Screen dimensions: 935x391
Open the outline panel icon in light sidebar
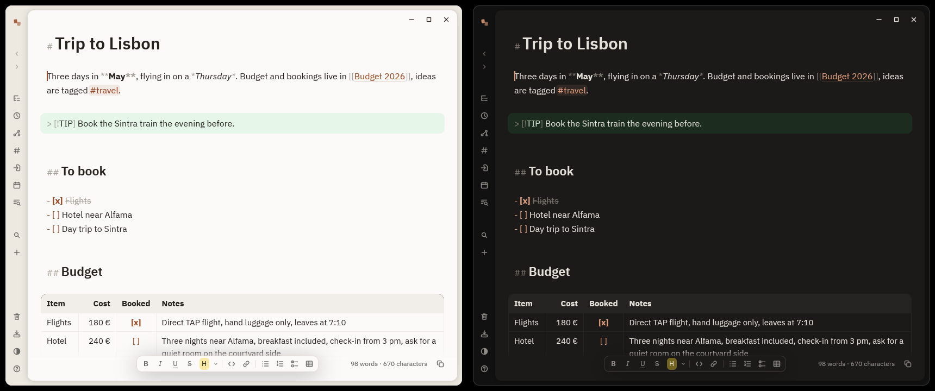tap(17, 98)
